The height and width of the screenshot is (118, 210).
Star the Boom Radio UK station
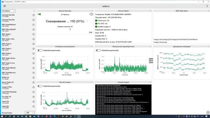tap(33, 83)
